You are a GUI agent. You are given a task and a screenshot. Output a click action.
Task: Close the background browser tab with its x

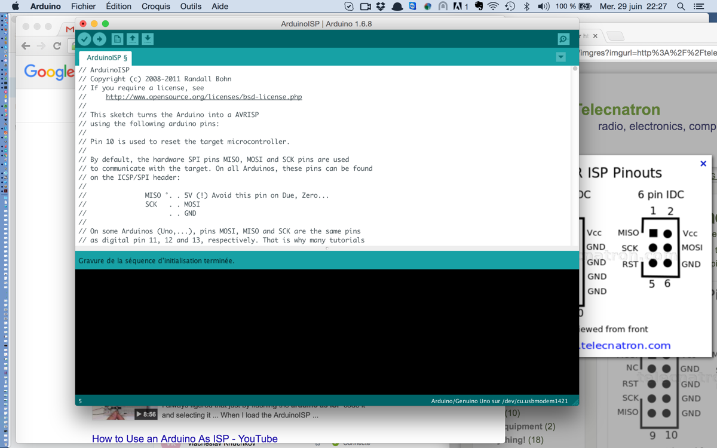595,36
